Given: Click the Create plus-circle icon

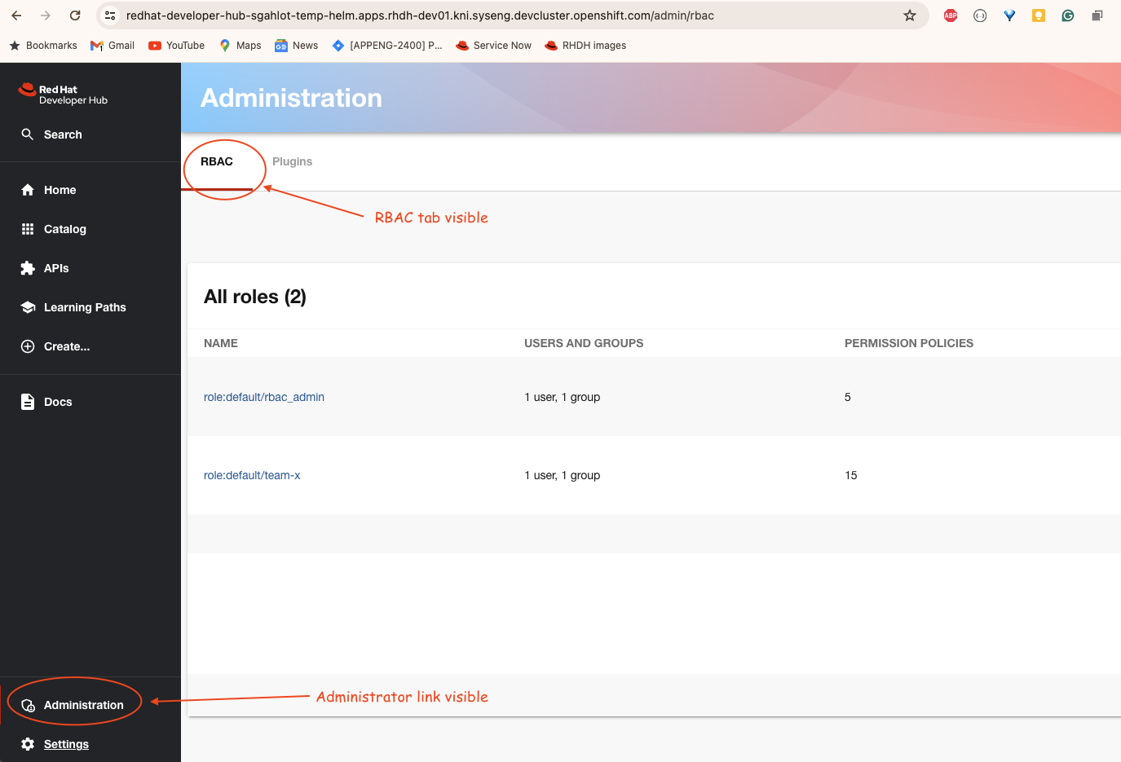Looking at the screenshot, I should click(28, 346).
